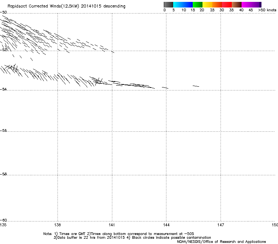The image size is (278, 244).
Task: Click the red 30-35 knots legend color
Action: click(x=227, y=5)
